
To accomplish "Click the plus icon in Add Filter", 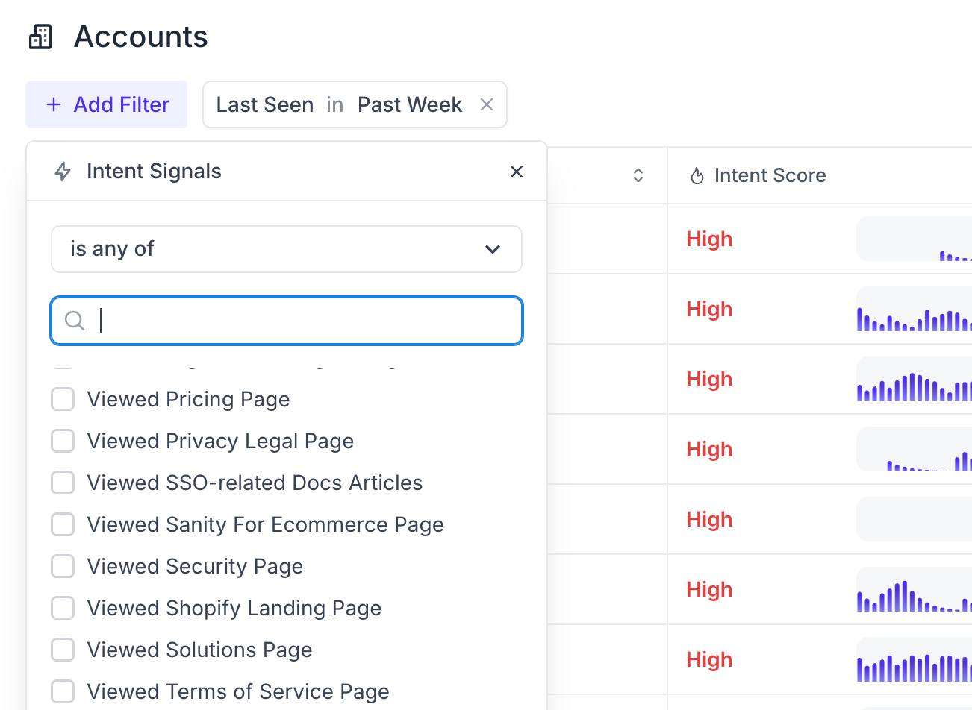I will [x=54, y=105].
